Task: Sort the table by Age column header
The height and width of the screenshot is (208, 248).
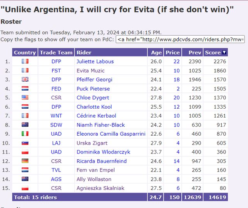Action: tap(156, 53)
